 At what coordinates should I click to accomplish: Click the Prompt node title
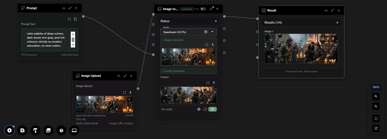(32, 8)
